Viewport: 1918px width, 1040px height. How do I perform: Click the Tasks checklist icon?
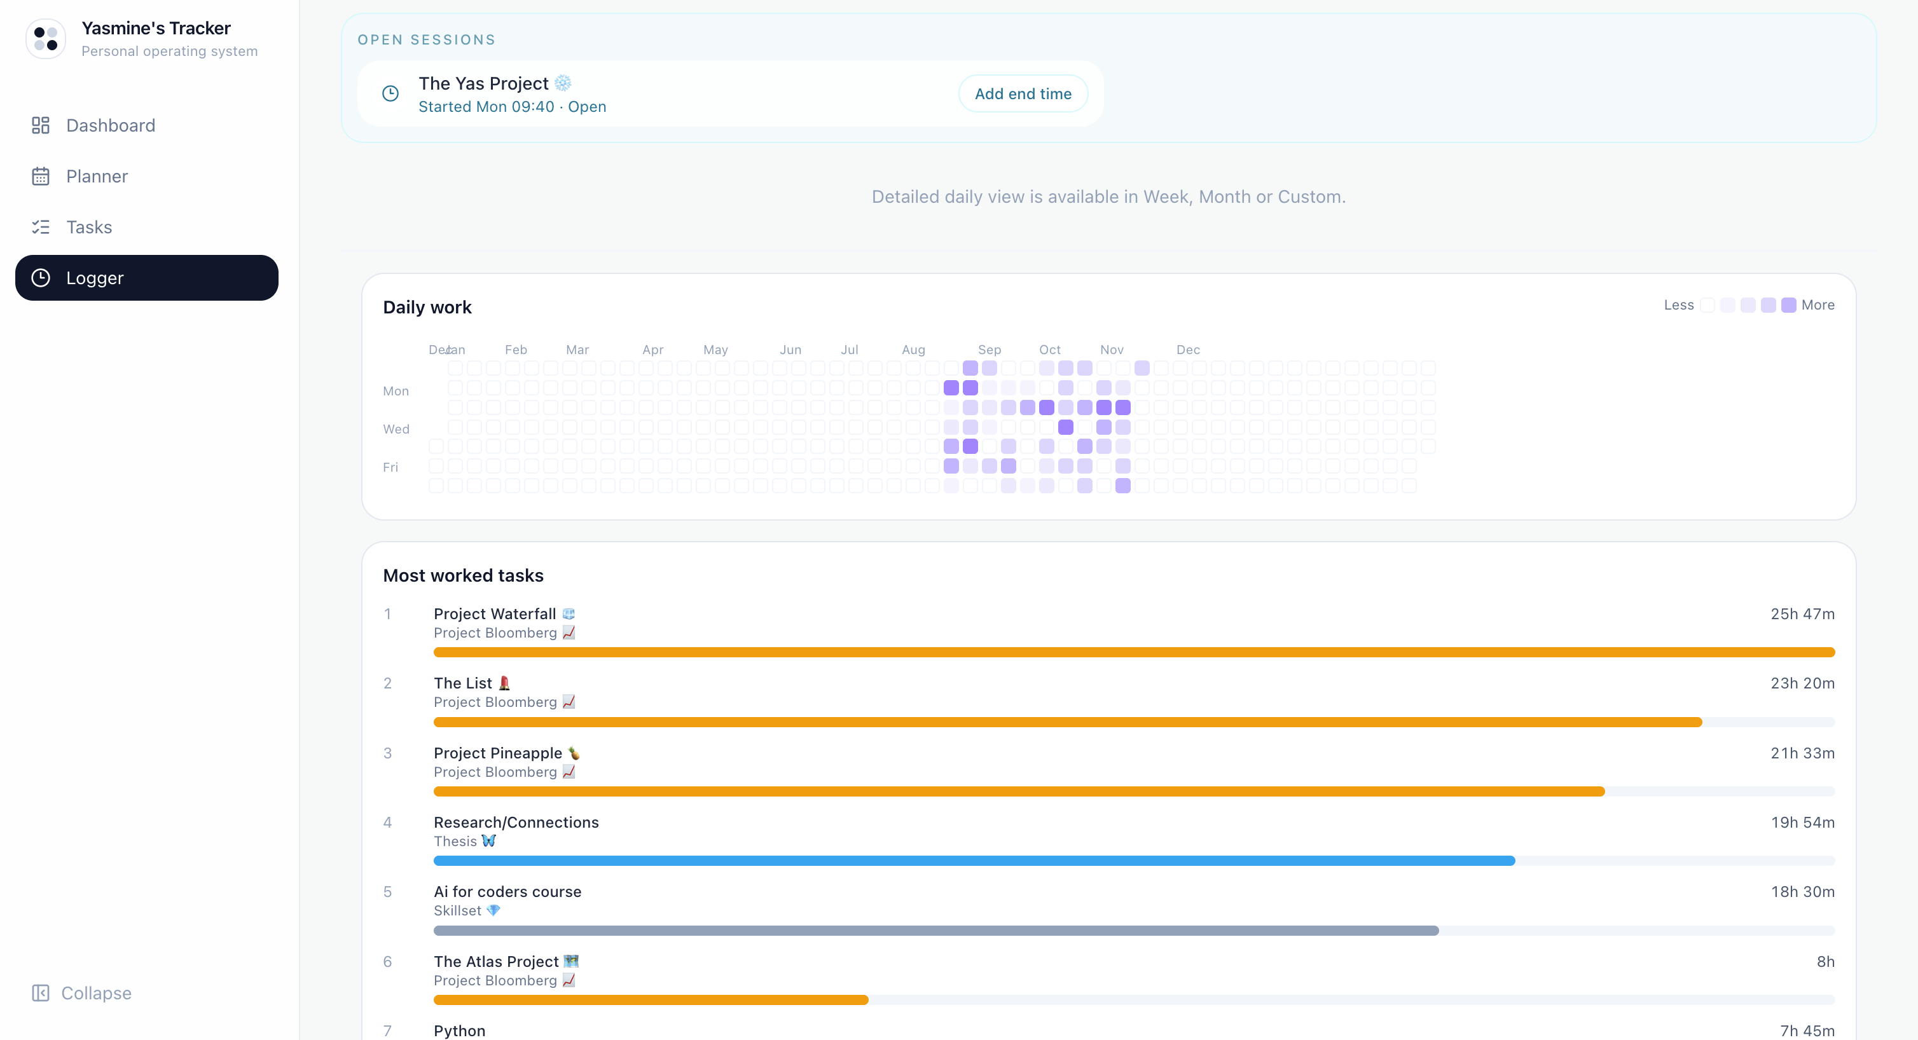(40, 227)
